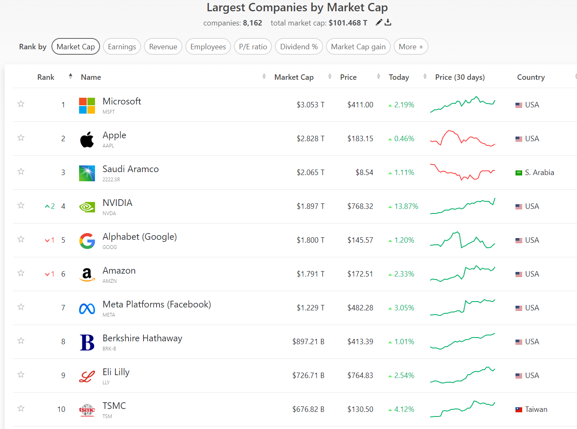Open the Apple company link
This screenshot has height=429, width=577.
coord(114,135)
